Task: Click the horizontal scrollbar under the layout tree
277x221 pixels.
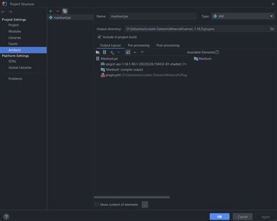Action: pyautogui.click(x=132, y=197)
